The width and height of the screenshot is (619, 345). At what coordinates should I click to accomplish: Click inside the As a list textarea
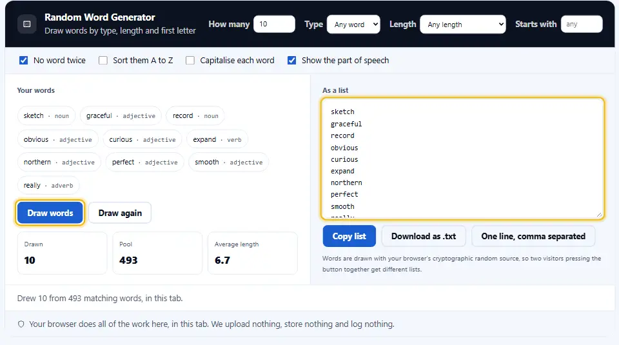(x=463, y=158)
